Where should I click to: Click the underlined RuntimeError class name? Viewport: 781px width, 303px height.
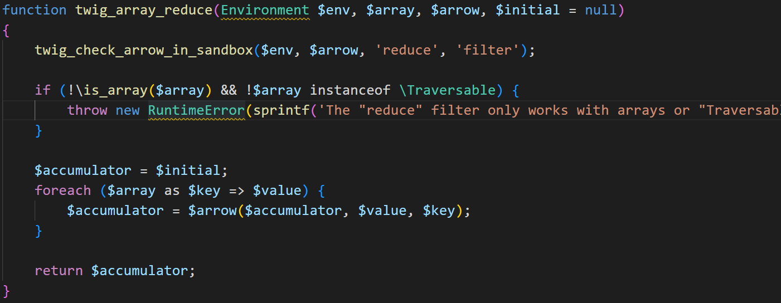[x=196, y=110]
